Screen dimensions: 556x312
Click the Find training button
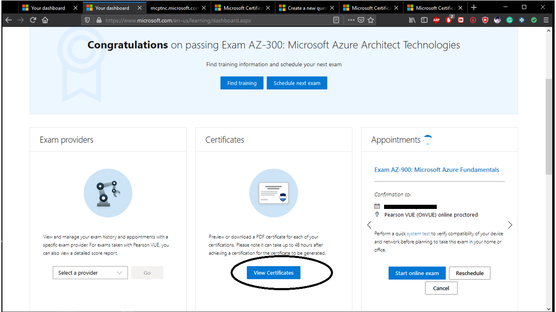(242, 83)
